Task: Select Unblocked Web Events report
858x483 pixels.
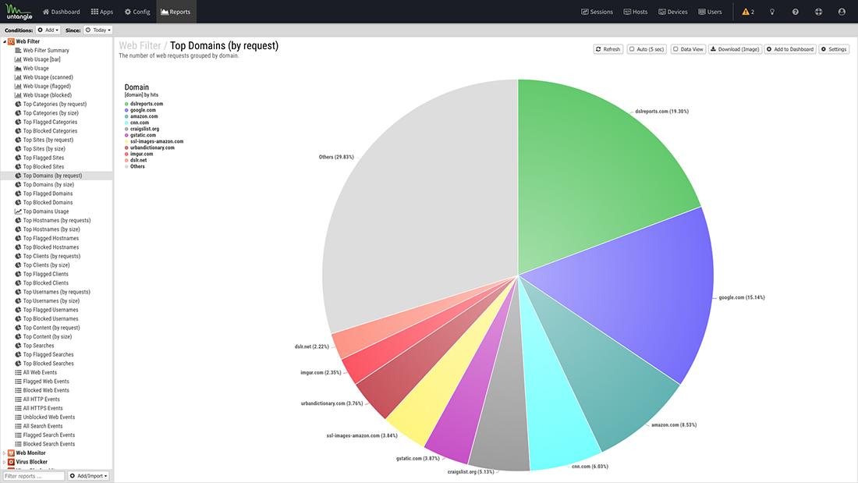Action: 48,417
